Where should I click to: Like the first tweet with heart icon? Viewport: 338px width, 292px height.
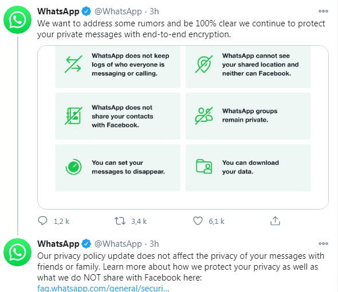click(198, 221)
